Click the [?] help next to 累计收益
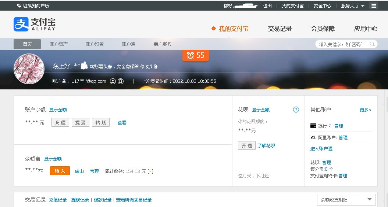388x207 pixels. pos(150,171)
